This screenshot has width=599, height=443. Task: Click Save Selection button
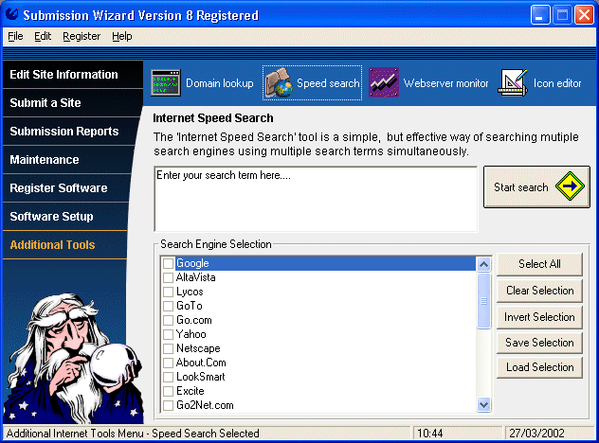coord(539,343)
